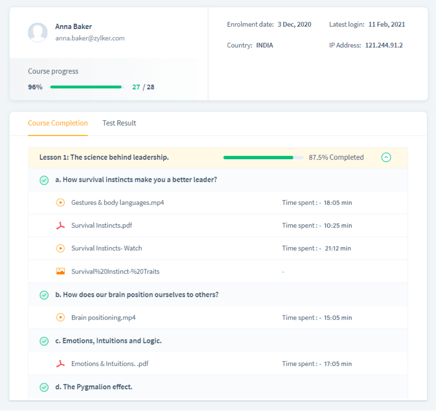
Task: Click time spent 15:05 min
Action: coord(338,318)
